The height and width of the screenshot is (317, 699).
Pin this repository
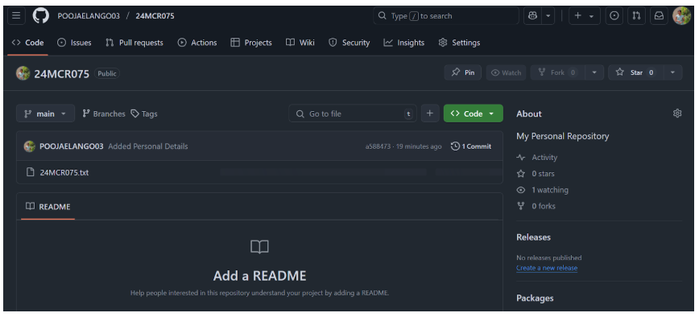coord(463,72)
